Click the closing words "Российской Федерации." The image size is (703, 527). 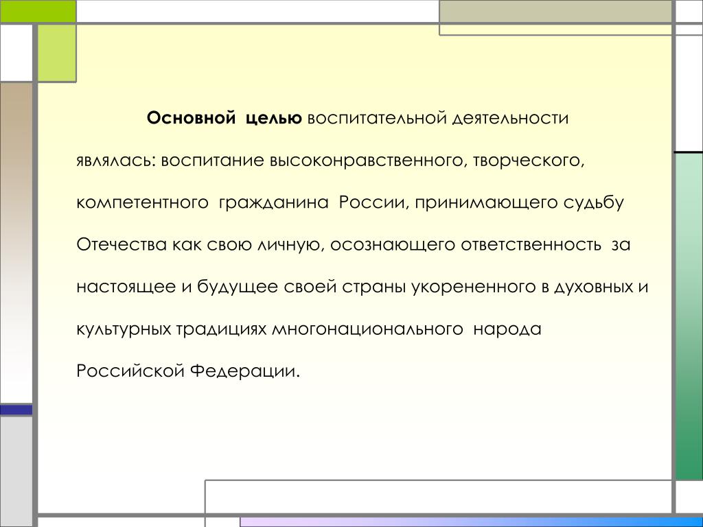pyautogui.click(x=188, y=371)
